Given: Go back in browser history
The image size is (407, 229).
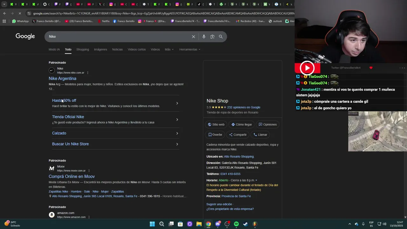Looking at the screenshot, I should pyautogui.click(x=4, y=13).
